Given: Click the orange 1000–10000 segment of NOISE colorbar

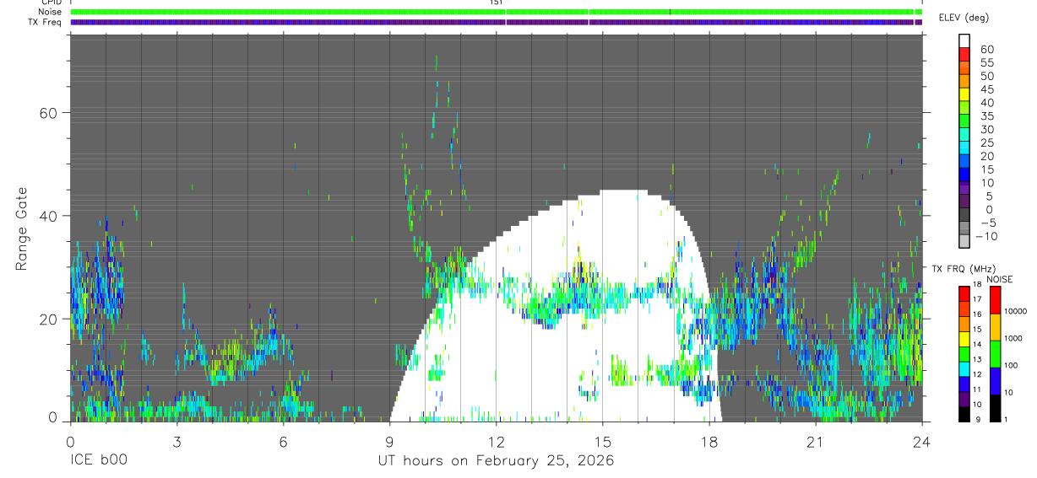Looking at the screenshot, I should tap(995, 326).
